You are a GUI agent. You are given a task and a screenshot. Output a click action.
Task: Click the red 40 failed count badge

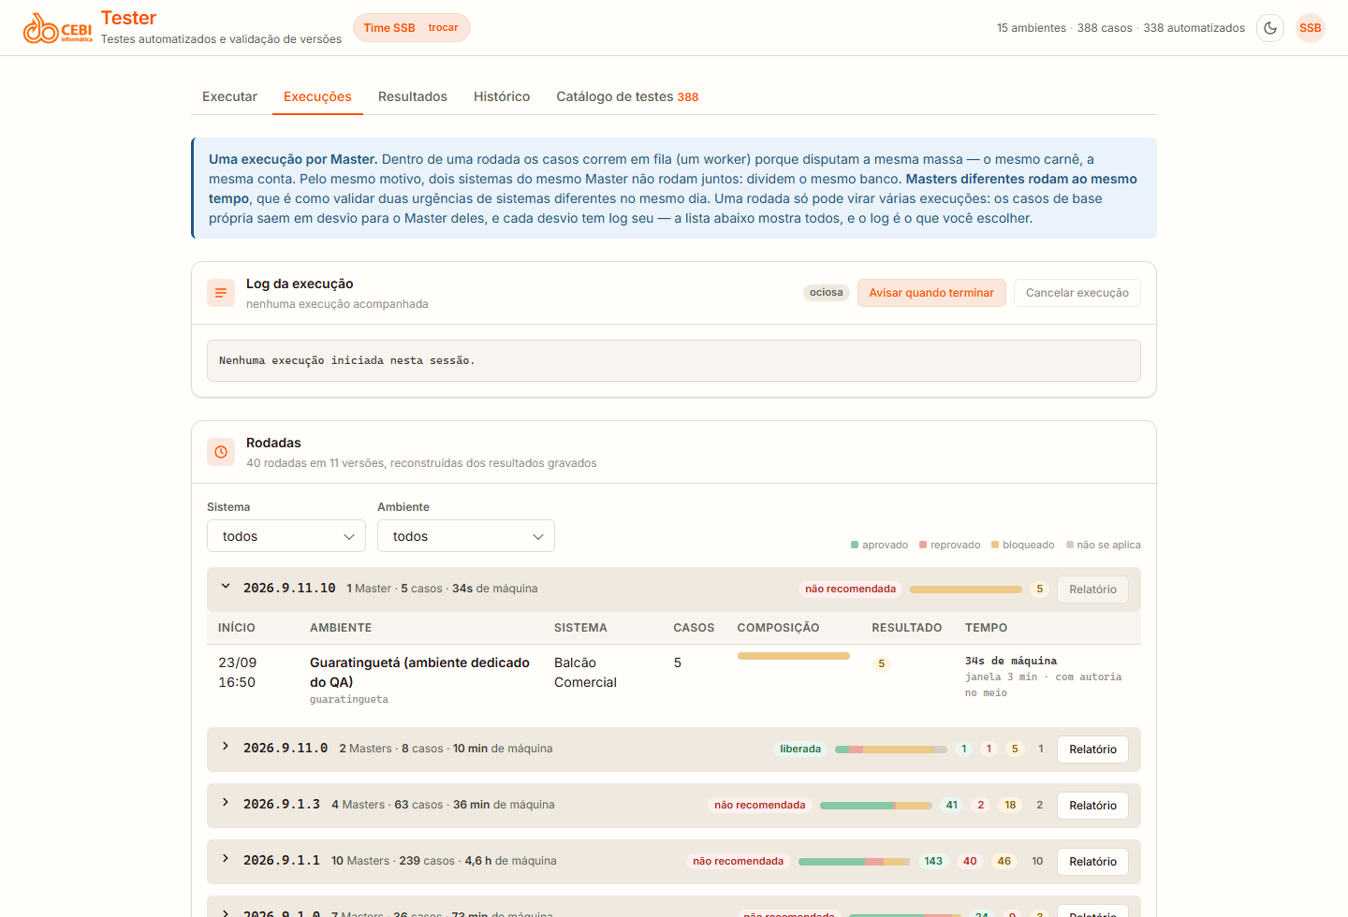[970, 862]
